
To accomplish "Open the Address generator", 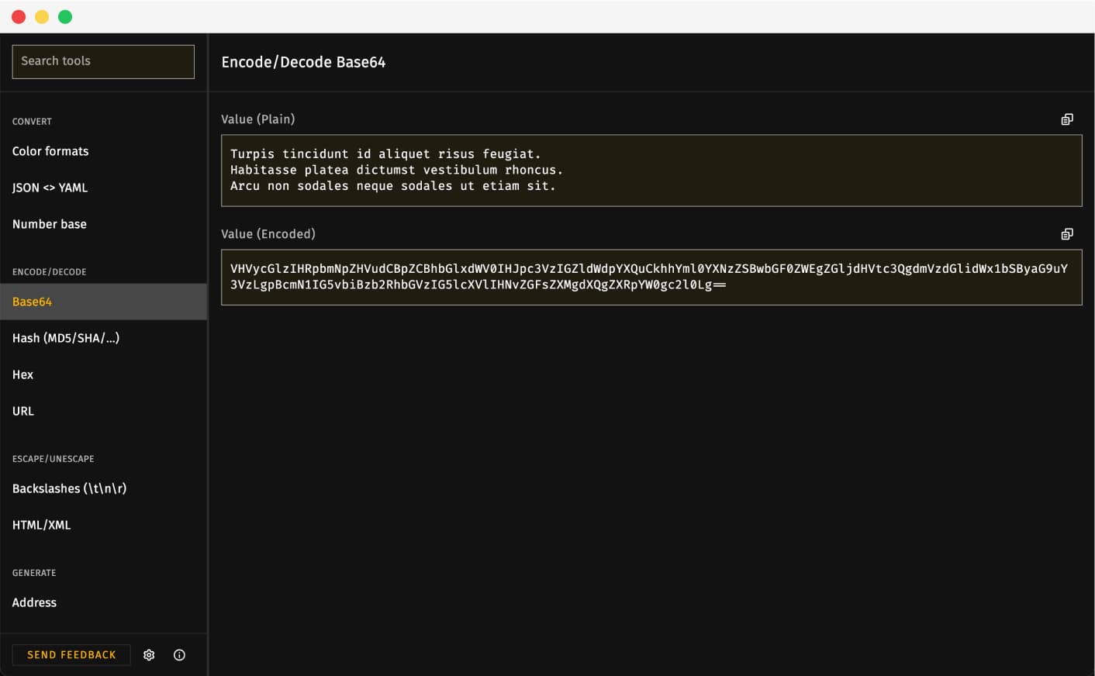I will pos(103,602).
